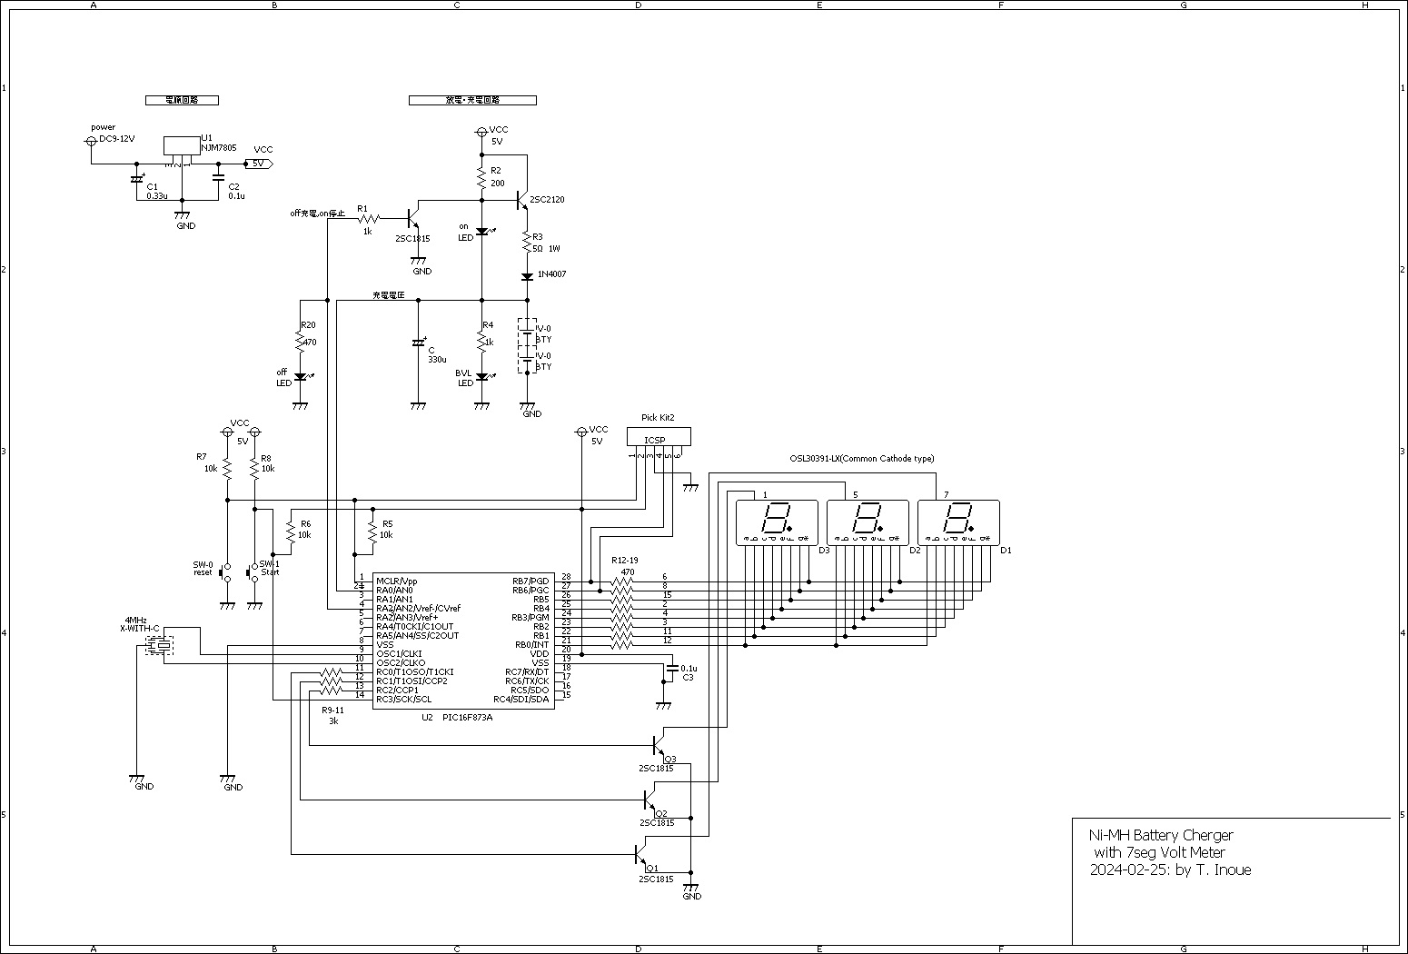Select the OSC1/CLKI pin label

click(x=399, y=653)
